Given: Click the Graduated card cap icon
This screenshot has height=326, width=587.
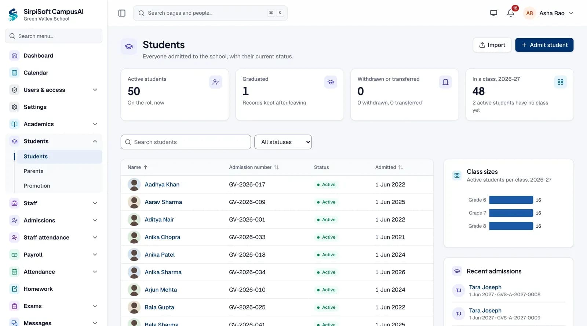Looking at the screenshot, I should [331, 82].
